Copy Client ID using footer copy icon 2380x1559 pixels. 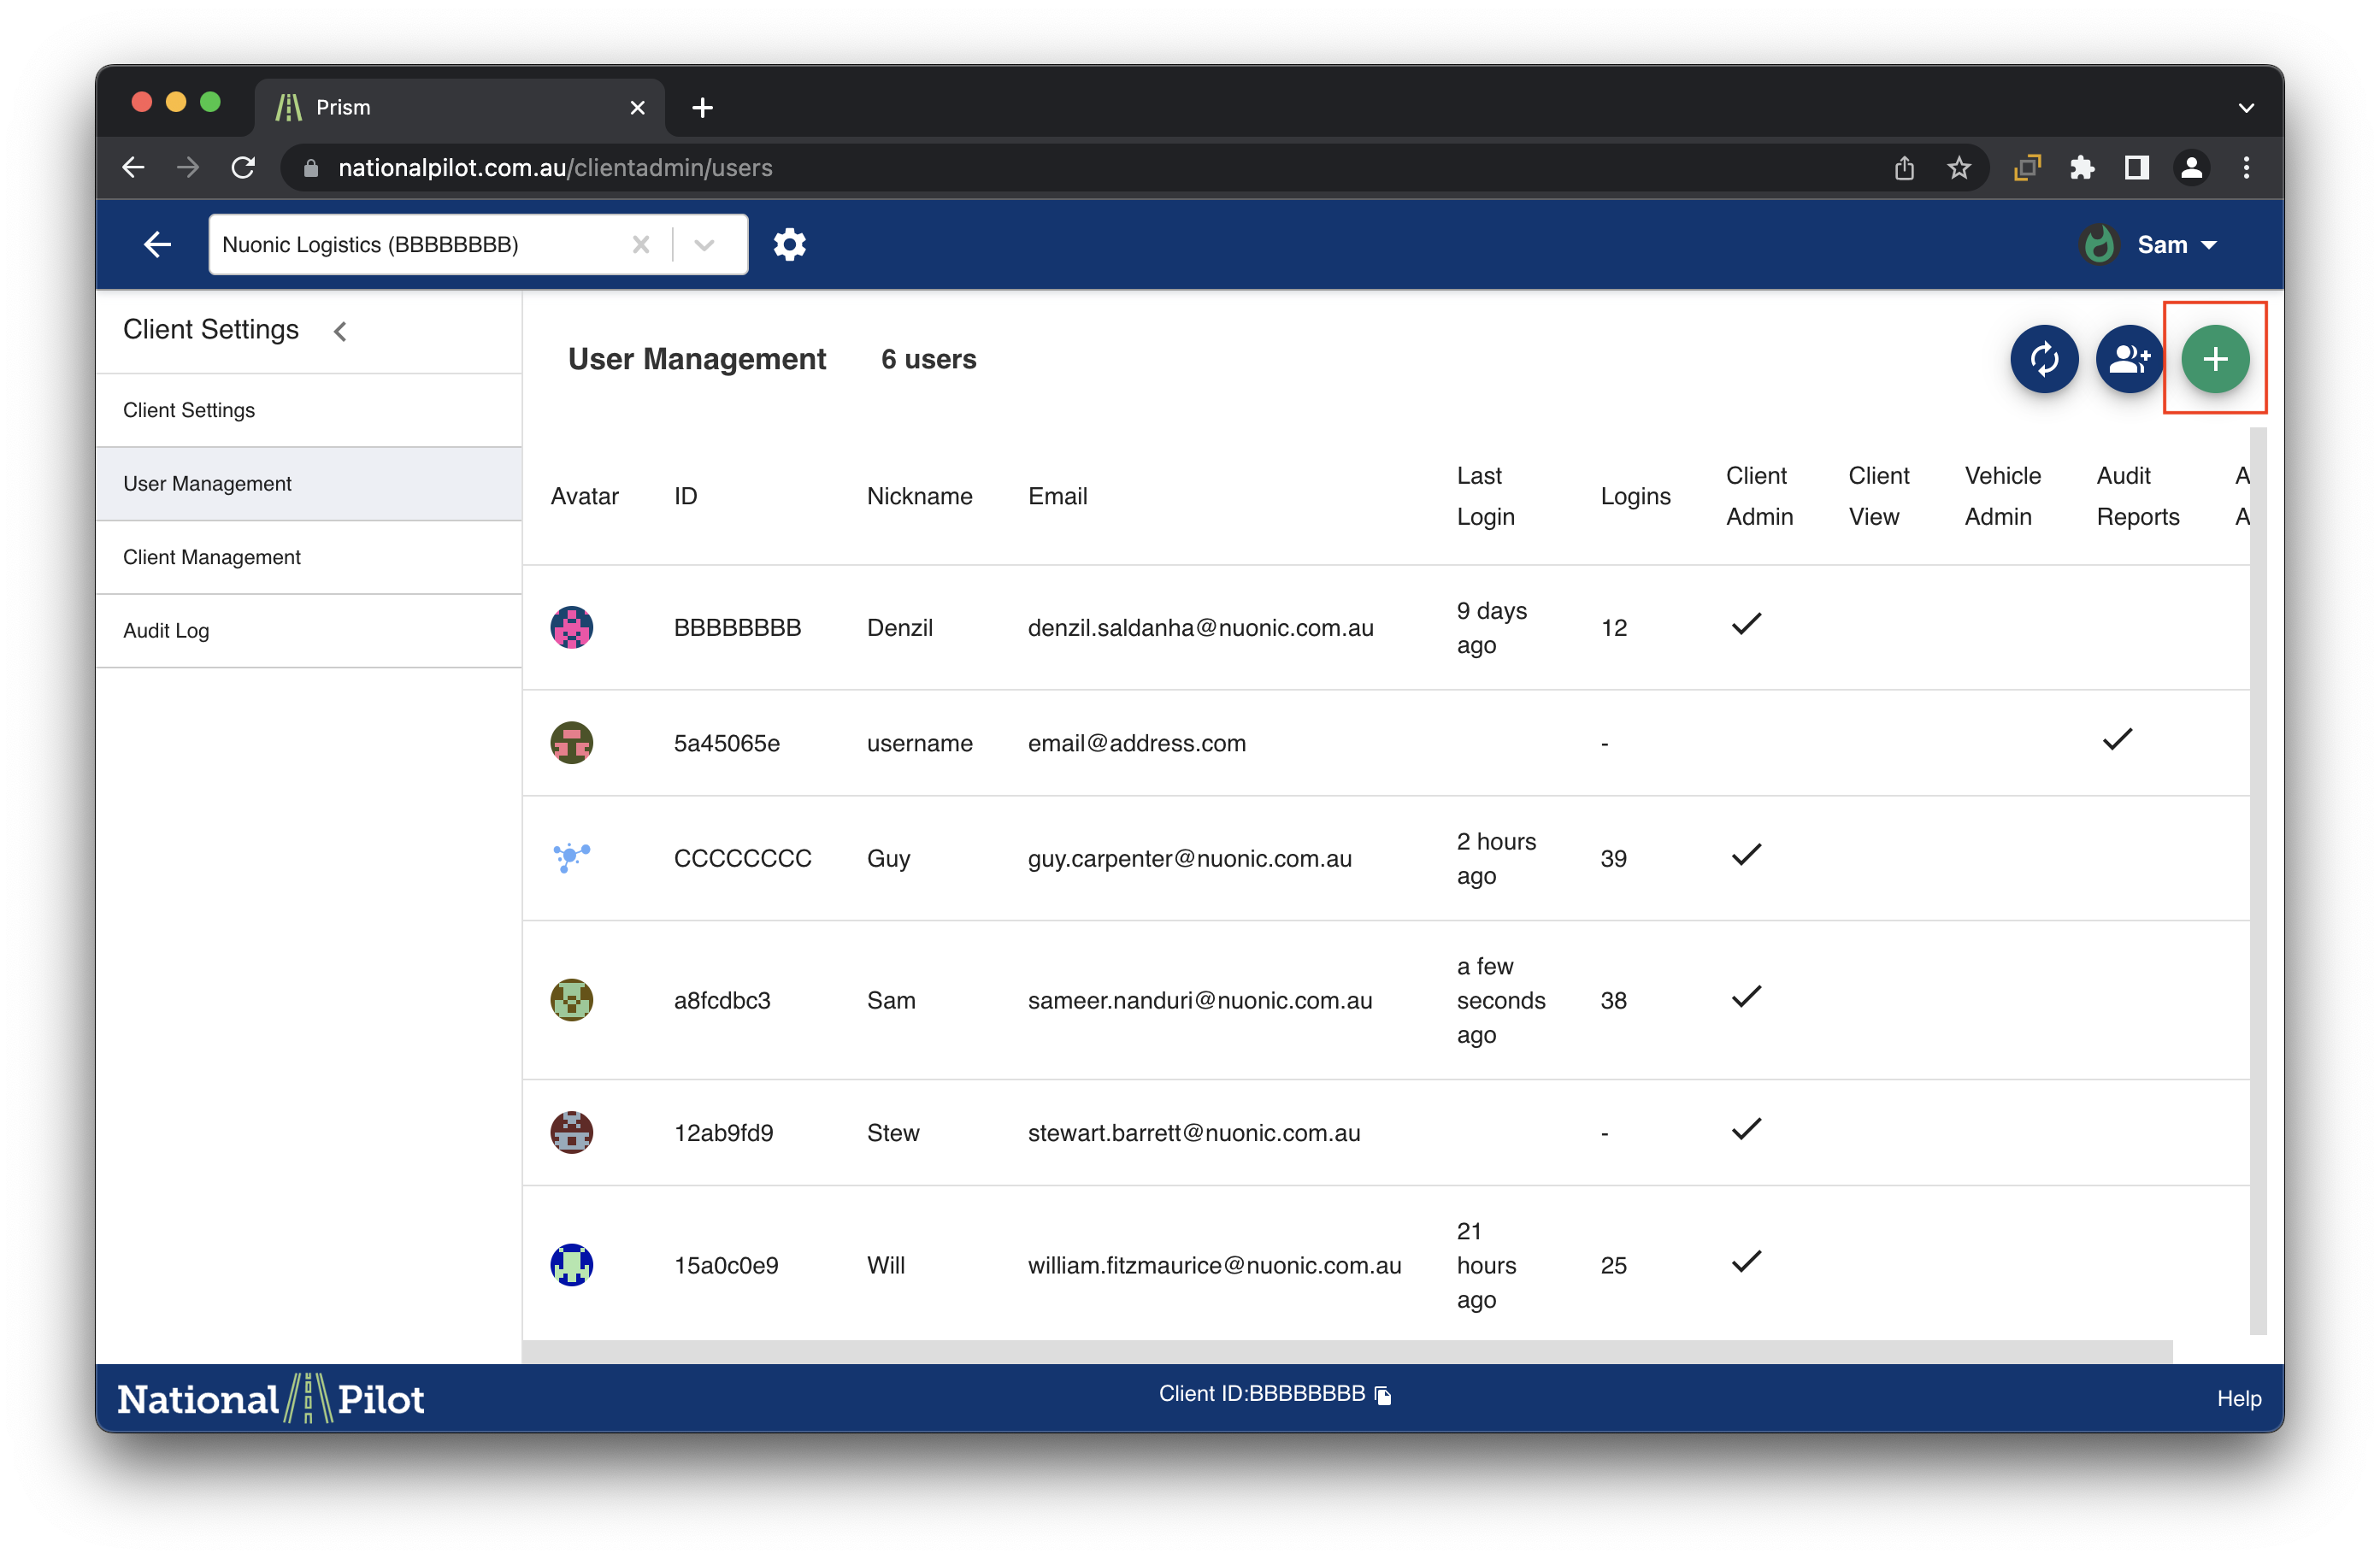pyautogui.click(x=1383, y=1395)
